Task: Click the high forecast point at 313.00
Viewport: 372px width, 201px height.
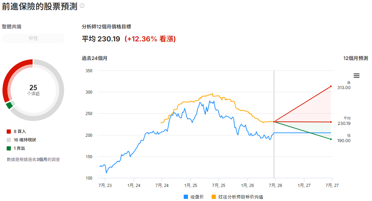Action: click(331, 86)
